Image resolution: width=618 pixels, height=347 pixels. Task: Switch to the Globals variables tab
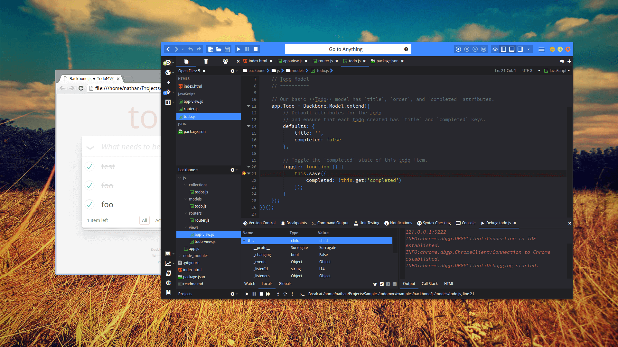tap(285, 284)
